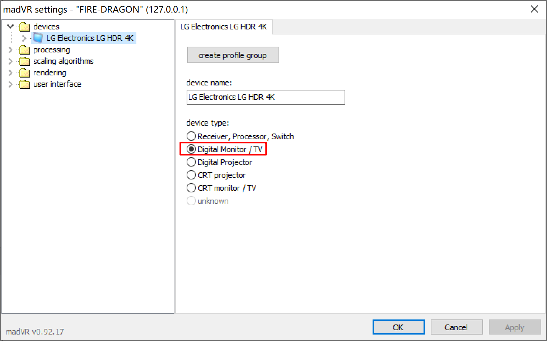The height and width of the screenshot is (341, 547).
Task: Click the devices folder icon
Action: [x=25, y=27]
